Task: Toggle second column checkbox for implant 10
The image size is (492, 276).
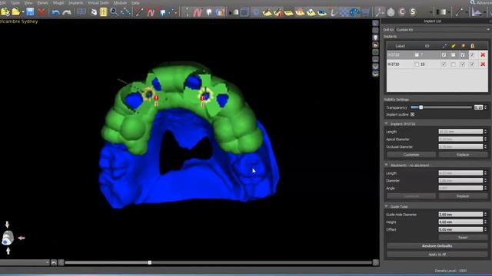Action: [453, 64]
